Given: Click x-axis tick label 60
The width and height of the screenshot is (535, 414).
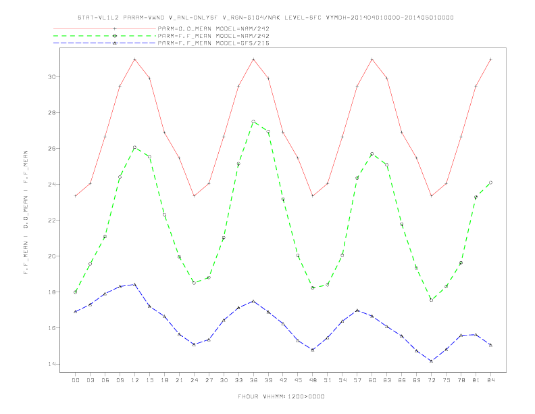Looking at the screenshot, I should [372, 380].
